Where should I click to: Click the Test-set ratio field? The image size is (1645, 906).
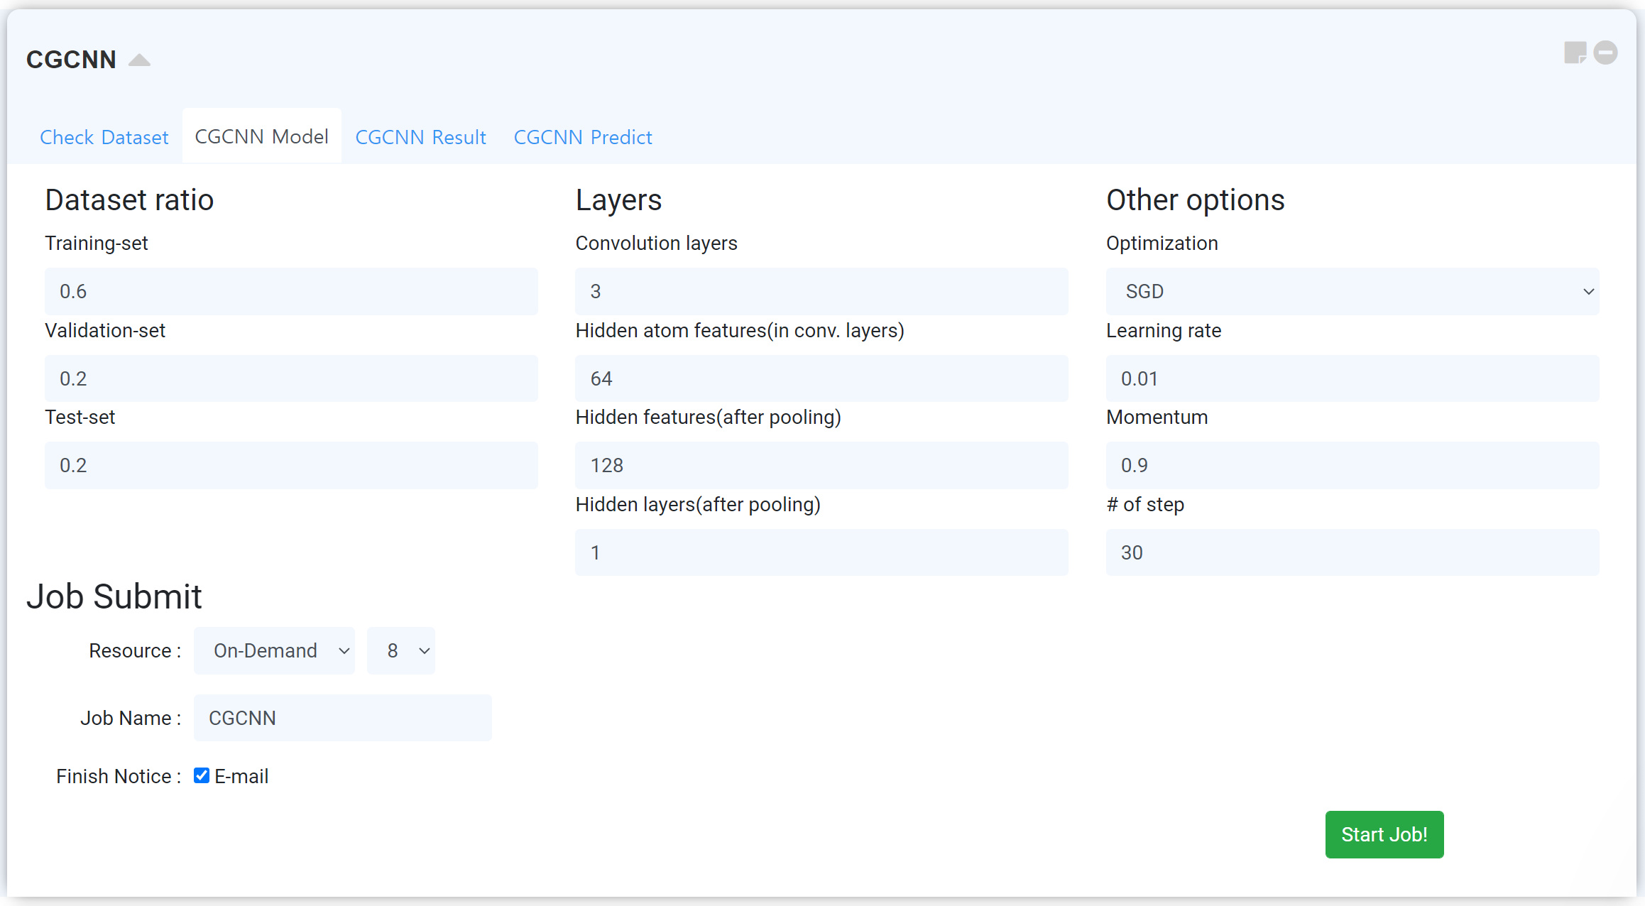[x=291, y=465]
